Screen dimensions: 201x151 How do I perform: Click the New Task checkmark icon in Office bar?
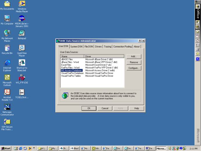pos(198,41)
